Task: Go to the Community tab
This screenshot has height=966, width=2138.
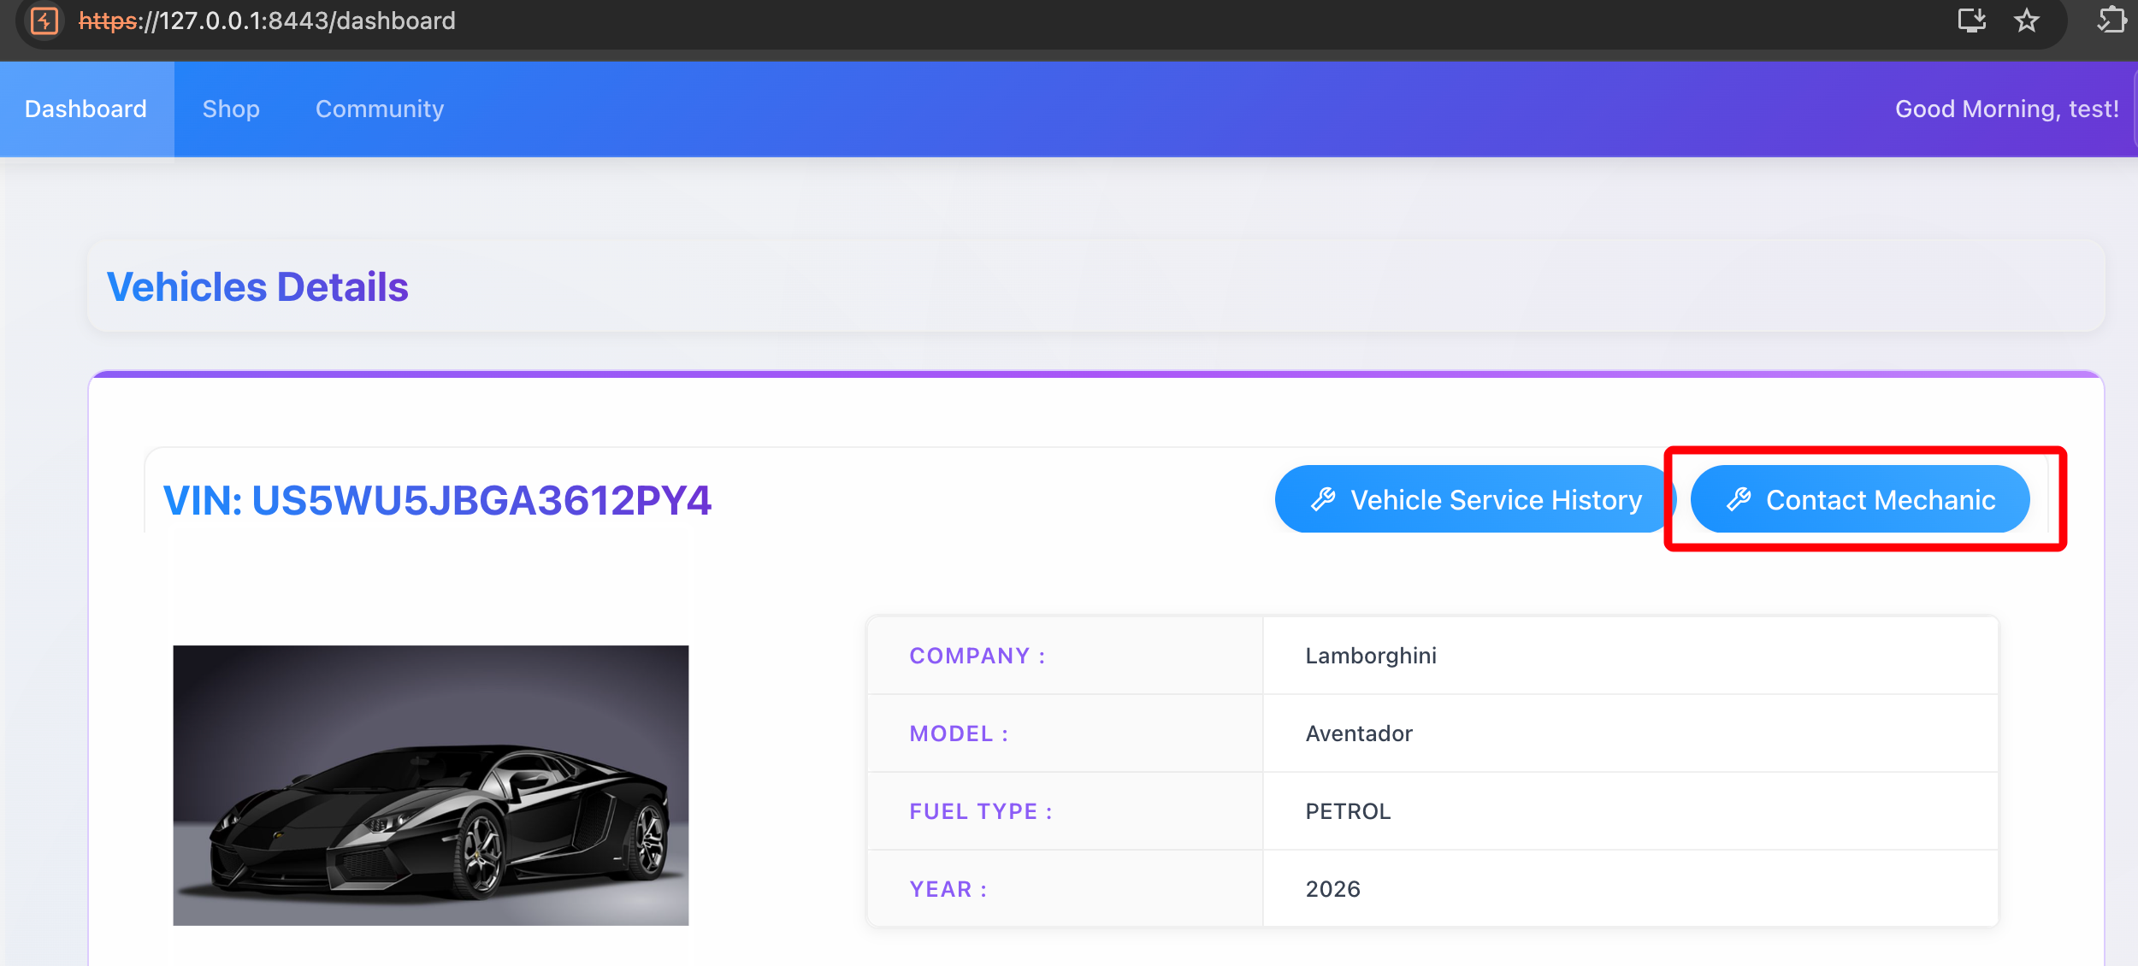Action: [x=380, y=109]
